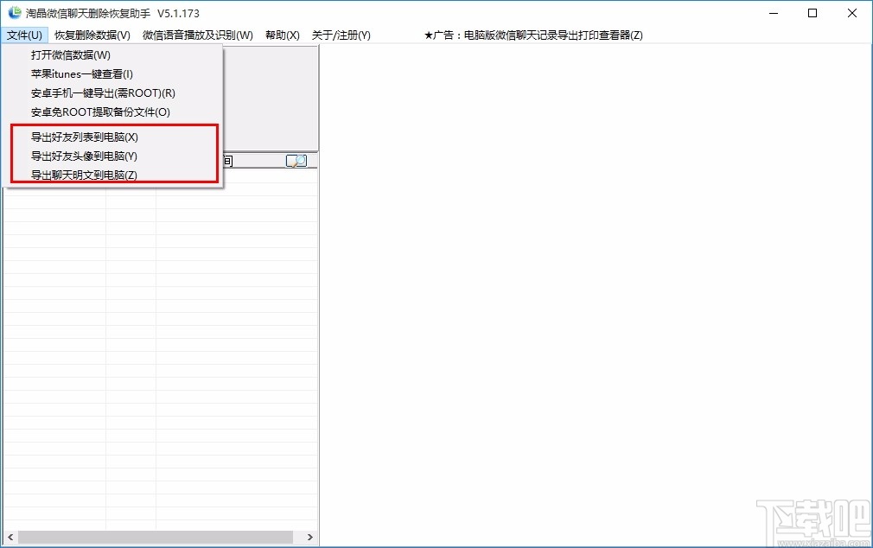Viewport: 873px width, 548px height.
Task: Click the search magnifier icon above the table
Action: (296, 161)
